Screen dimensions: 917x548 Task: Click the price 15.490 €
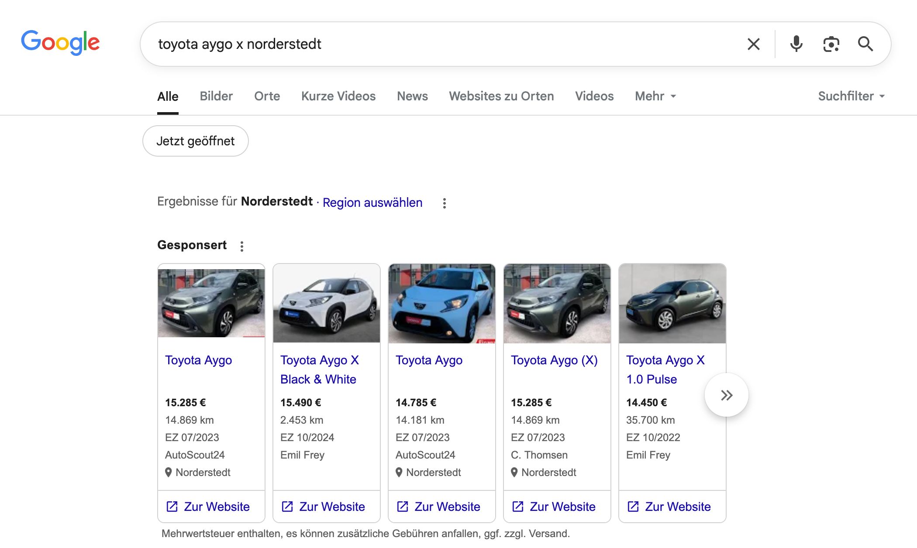pyautogui.click(x=301, y=403)
